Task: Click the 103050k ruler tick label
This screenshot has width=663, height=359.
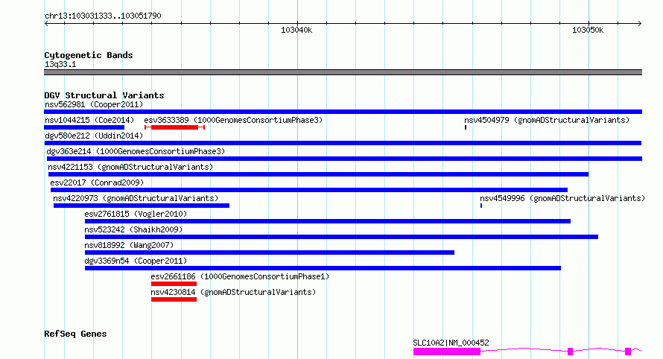Action: click(x=588, y=30)
